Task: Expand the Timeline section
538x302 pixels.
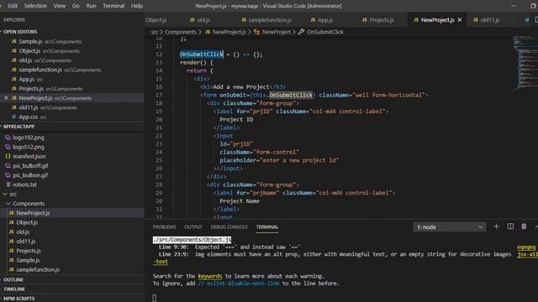Action: click(x=13, y=289)
